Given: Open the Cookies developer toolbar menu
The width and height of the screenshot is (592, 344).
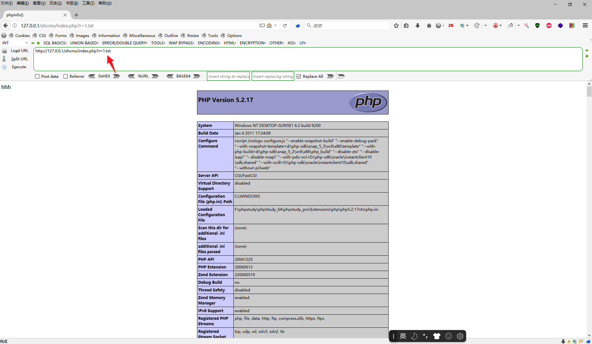Looking at the screenshot, I should click(19, 35).
